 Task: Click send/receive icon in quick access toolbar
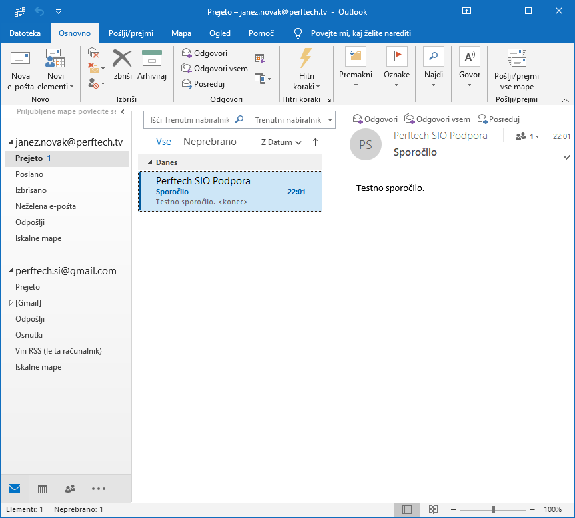click(x=20, y=12)
